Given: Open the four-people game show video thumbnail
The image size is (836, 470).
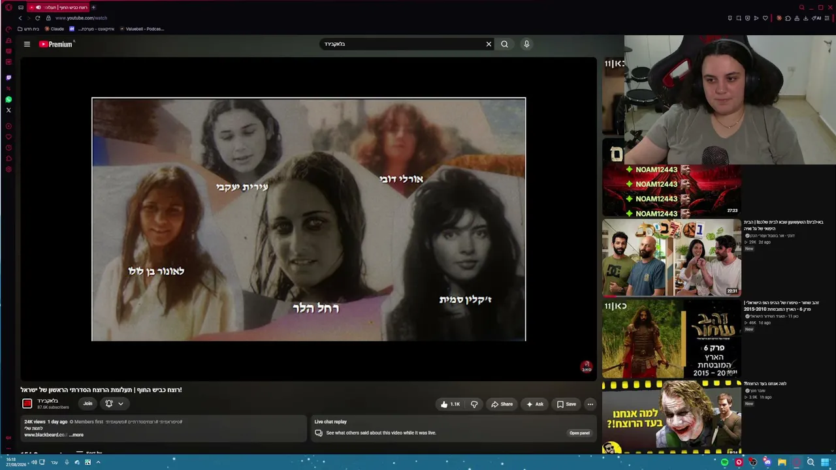Looking at the screenshot, I should click(x=671, y=257).
